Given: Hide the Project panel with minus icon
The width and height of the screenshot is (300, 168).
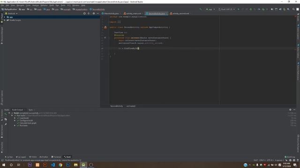Looking at the screenshot, I should click(98, 14).
